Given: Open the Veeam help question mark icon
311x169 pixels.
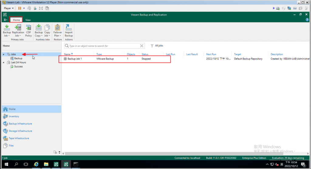Looking at the screenshot, I should (x=307, y=20).
